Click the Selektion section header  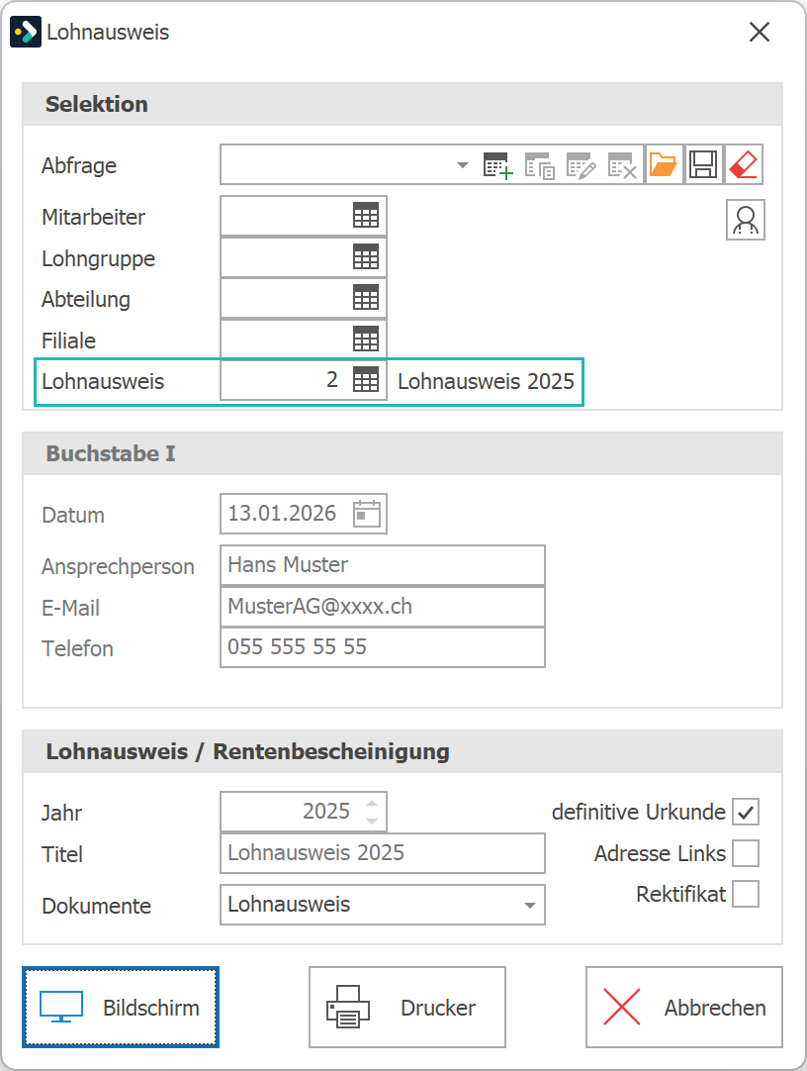click(x=403, y=105)
